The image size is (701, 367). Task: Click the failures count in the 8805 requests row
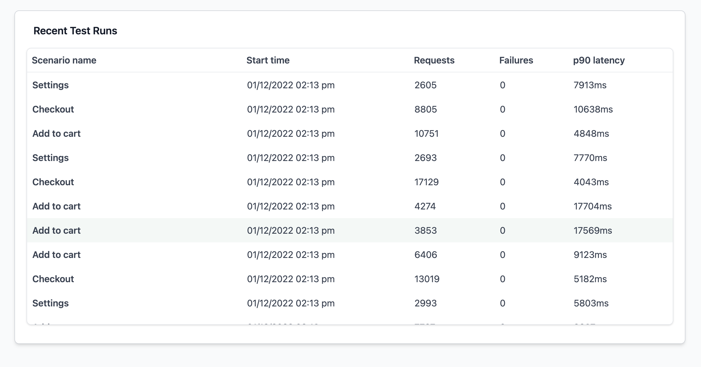503,109
